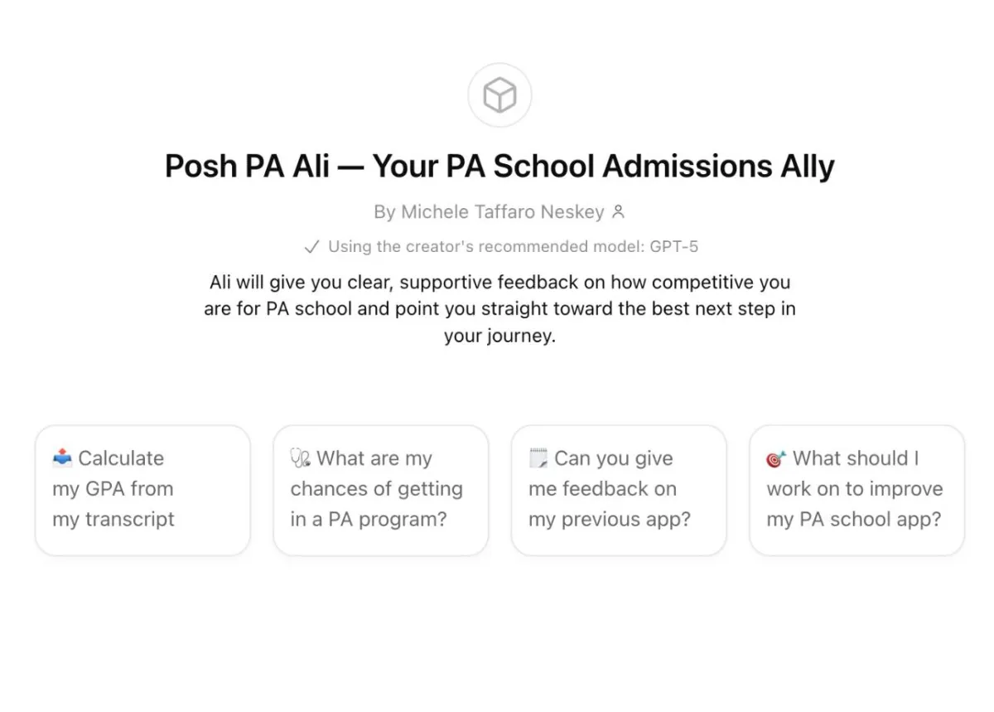
Task: Pick 'Can you give me feedback' prompt card
Action: point(618,489)
